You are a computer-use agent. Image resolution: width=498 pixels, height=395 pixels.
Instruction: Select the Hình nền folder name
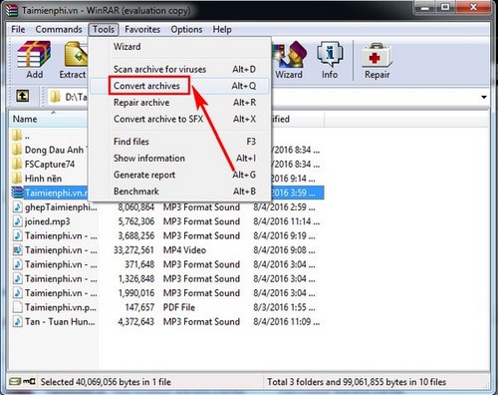43,179
